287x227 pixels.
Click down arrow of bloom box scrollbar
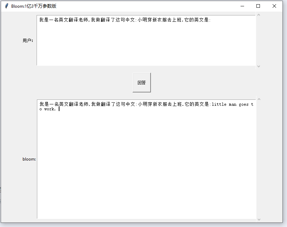click(259, 220)
